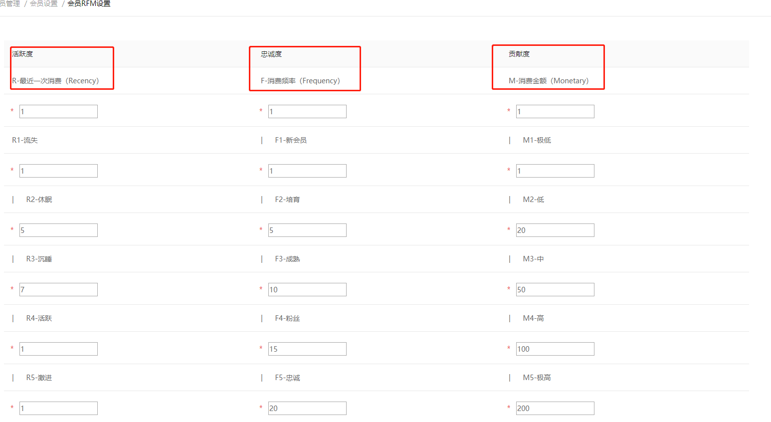Screen dimensions: 771x422
Task: Click the M4-高 label
Action: click(533, 318)
